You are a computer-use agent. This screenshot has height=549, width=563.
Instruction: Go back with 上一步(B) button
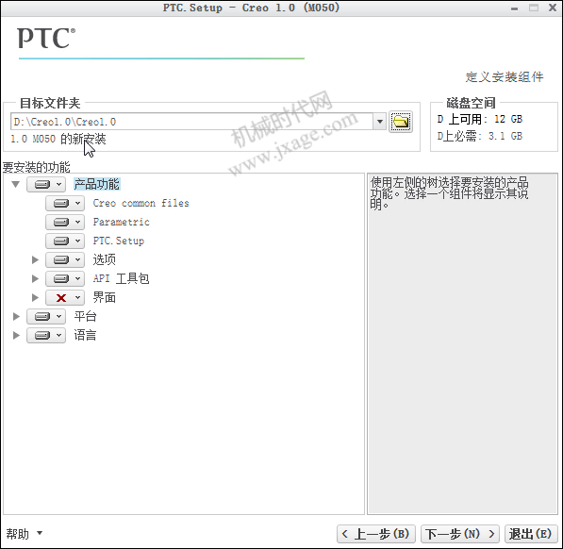[376, 534]
